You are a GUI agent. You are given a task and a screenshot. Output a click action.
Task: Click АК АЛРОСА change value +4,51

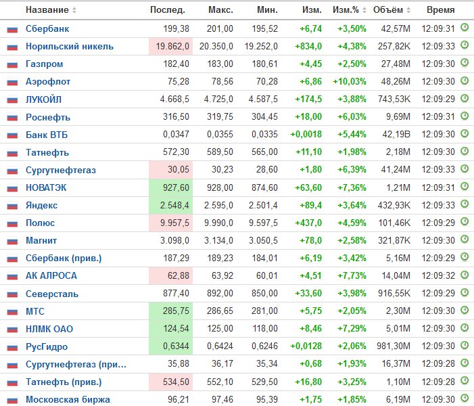pos(311,275)
